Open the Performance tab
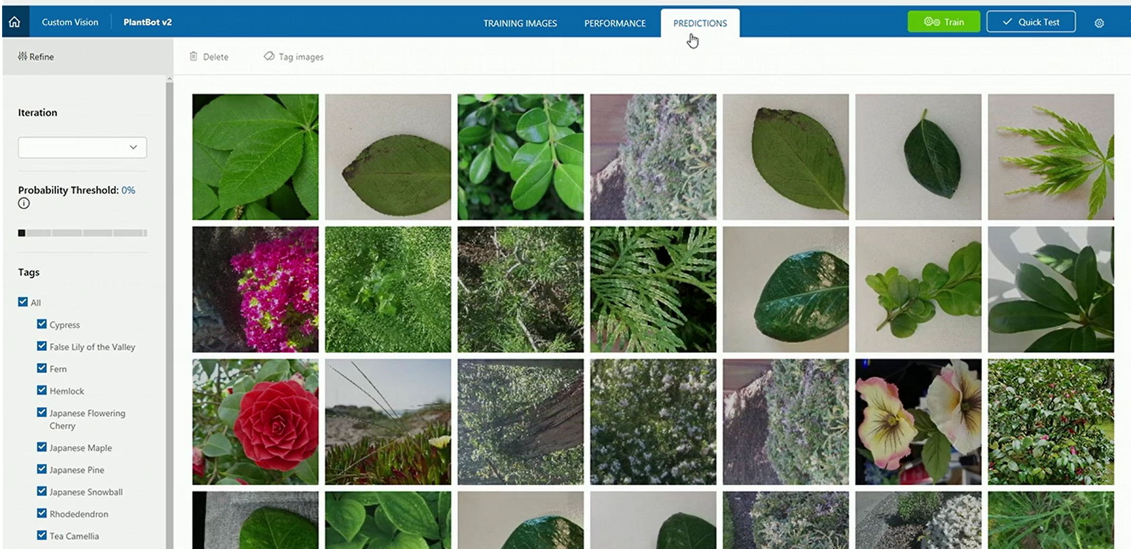Screen dimensions: 1131x549 (x=615, y=23)
